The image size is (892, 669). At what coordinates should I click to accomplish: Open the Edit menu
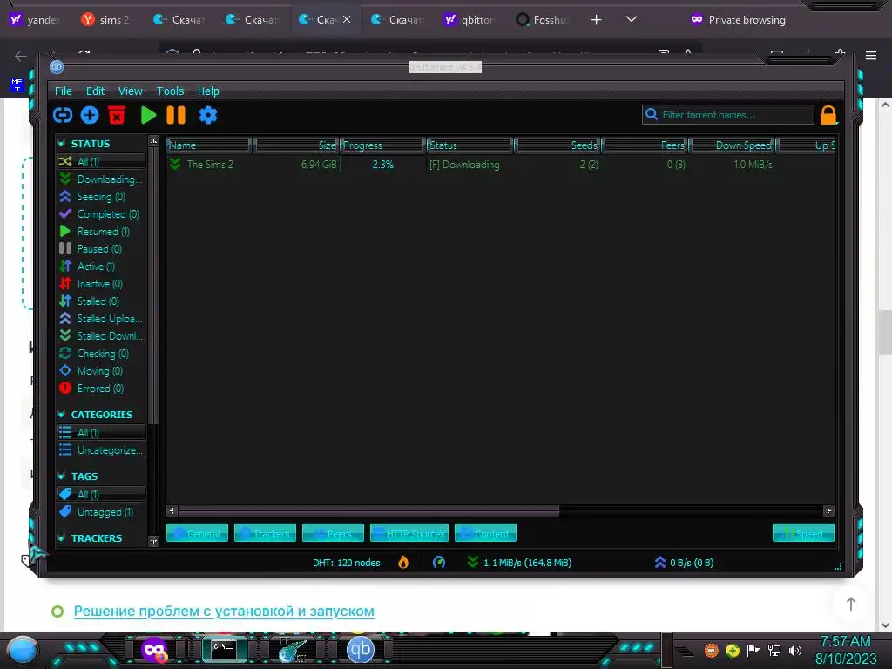pyautogui.click(x=95, y=91)
